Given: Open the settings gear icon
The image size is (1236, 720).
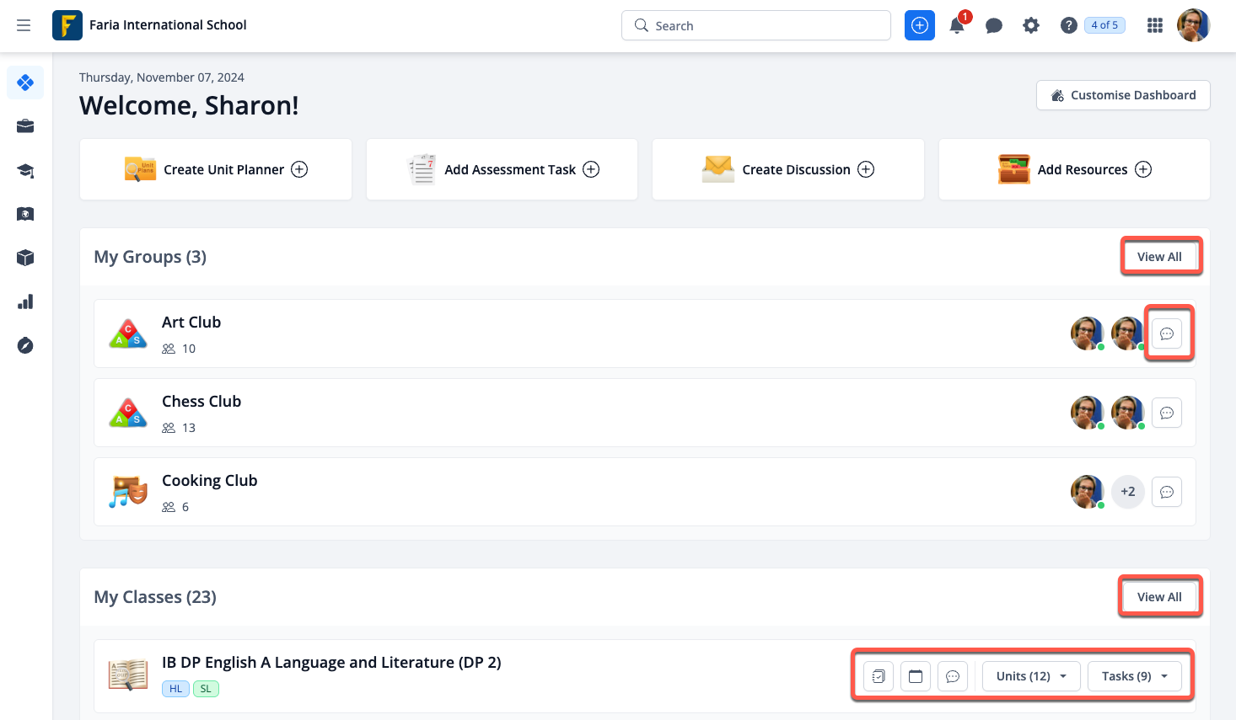Looking at the screenshot, I should click(x=1031, y=25).
